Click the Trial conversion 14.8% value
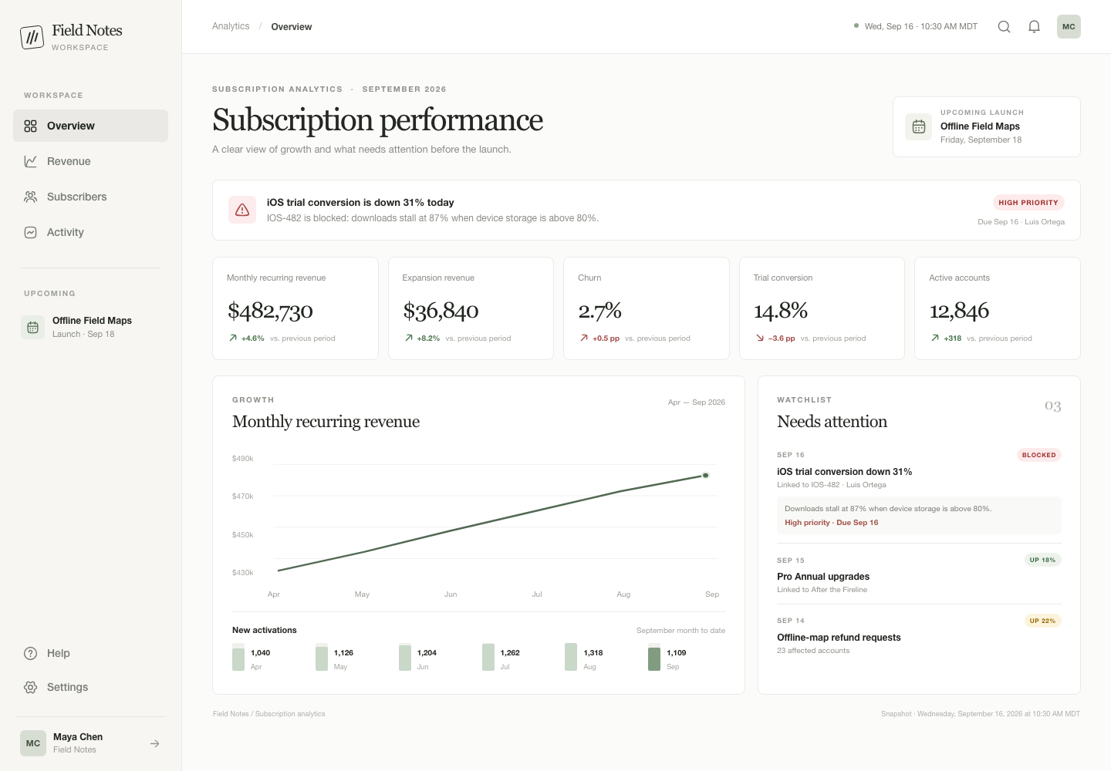1111x771 pixels. pos(781,311)
